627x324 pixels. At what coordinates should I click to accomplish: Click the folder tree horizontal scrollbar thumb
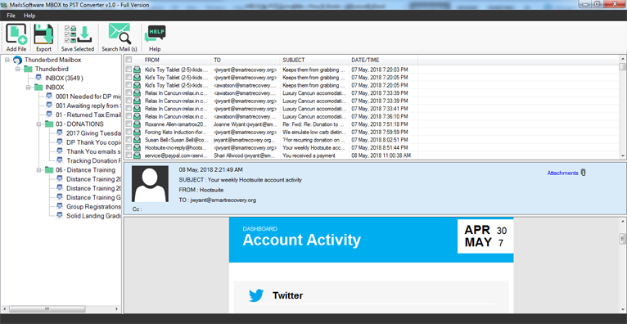47,308
